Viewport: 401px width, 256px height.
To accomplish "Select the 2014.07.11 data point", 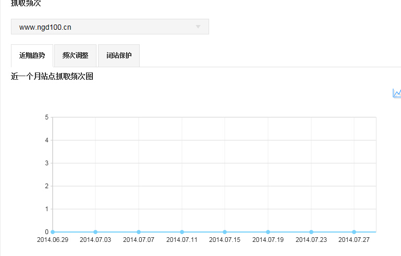I will 182,232.
